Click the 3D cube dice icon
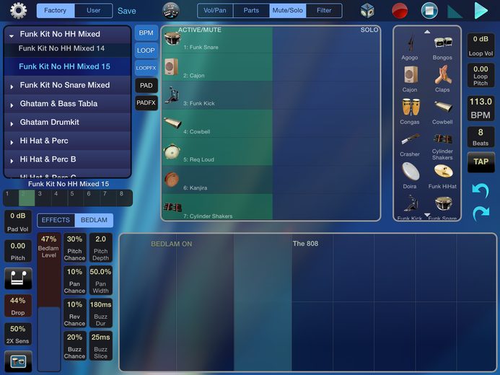Screen dimensions: 500x375 tap(367, 11)
